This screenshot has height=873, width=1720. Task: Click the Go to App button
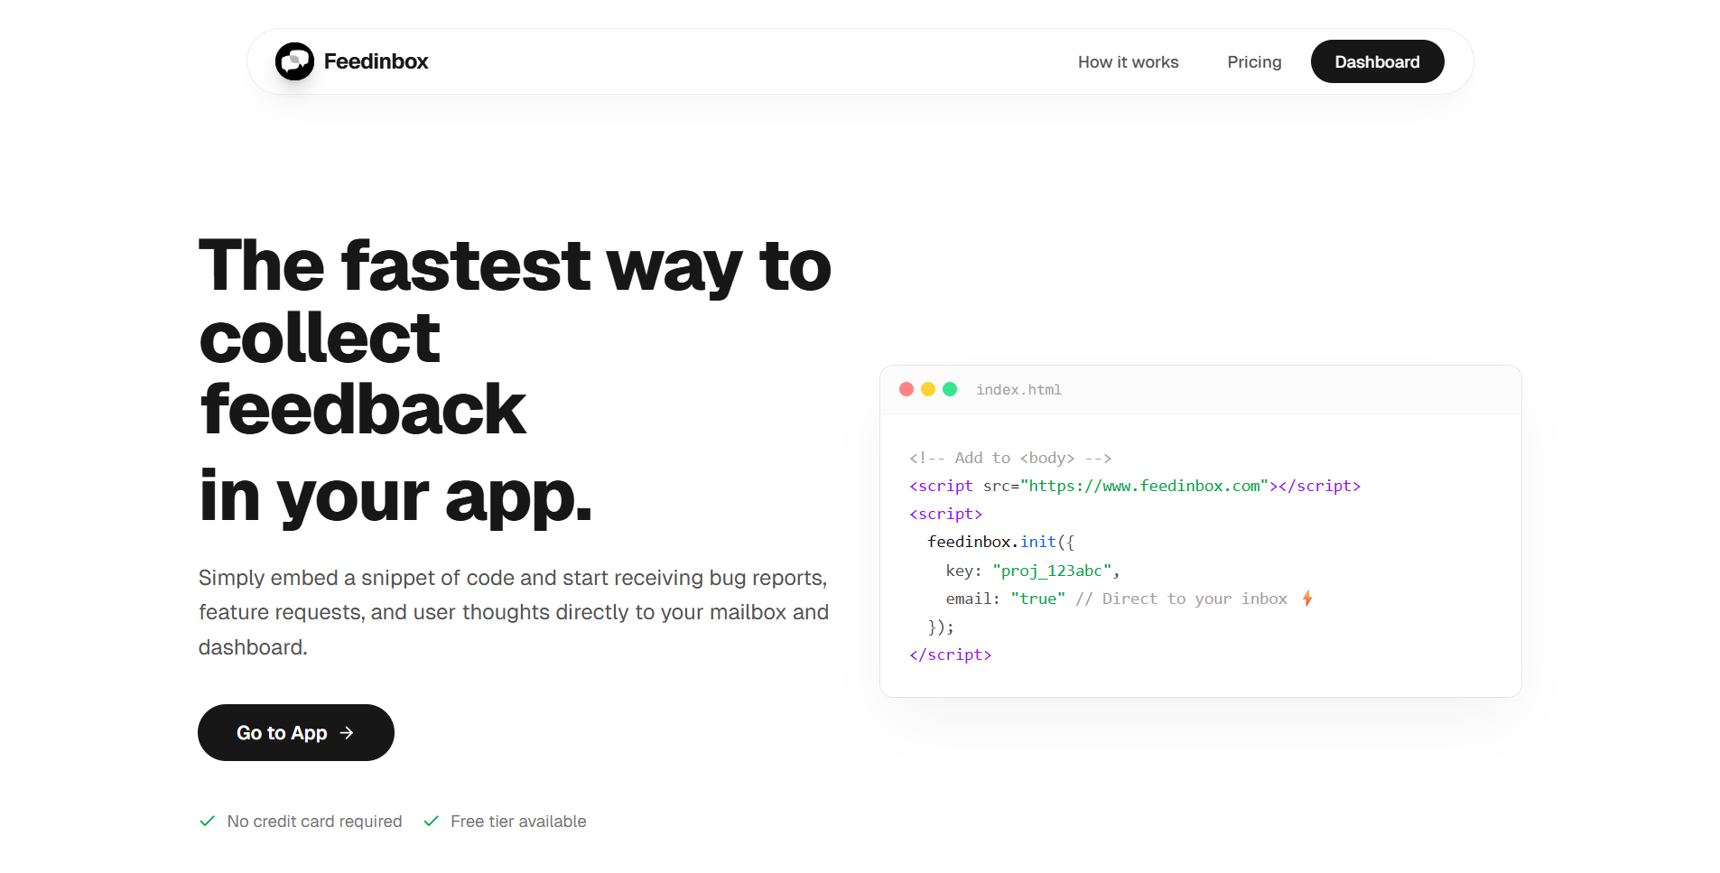tap(295, 732)
